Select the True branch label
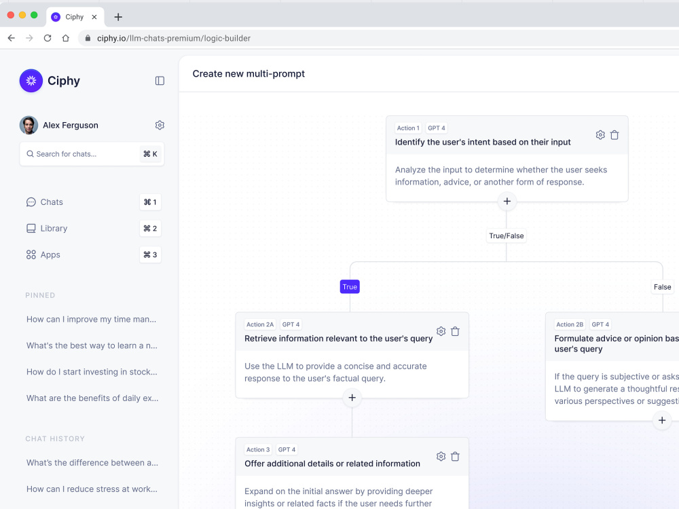 tap(350, 287)
